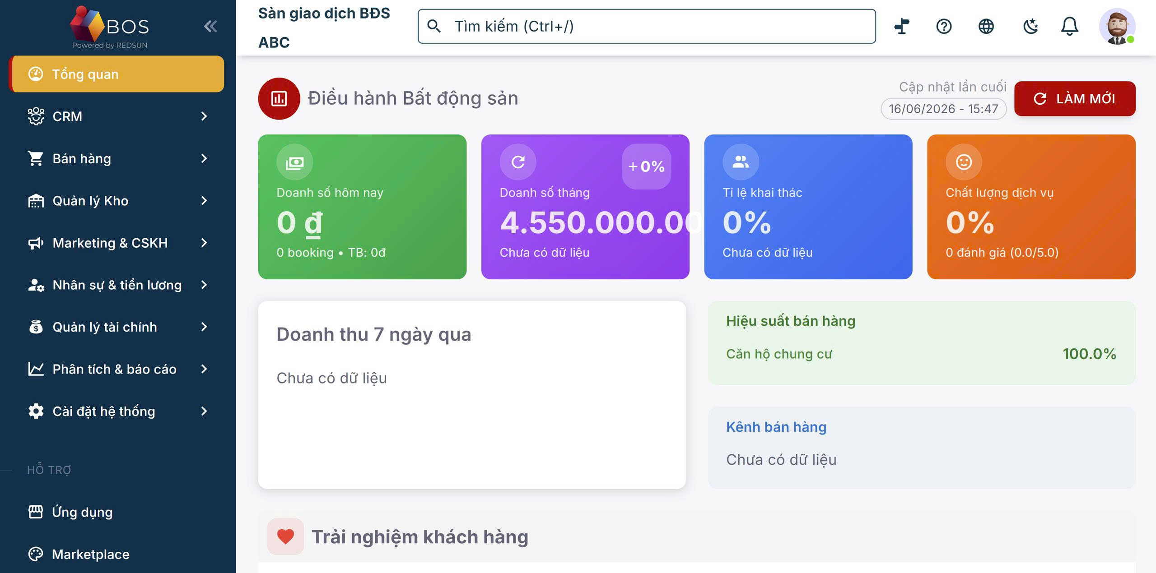Open the Bán hàng menu item

(x=117, y=158)
